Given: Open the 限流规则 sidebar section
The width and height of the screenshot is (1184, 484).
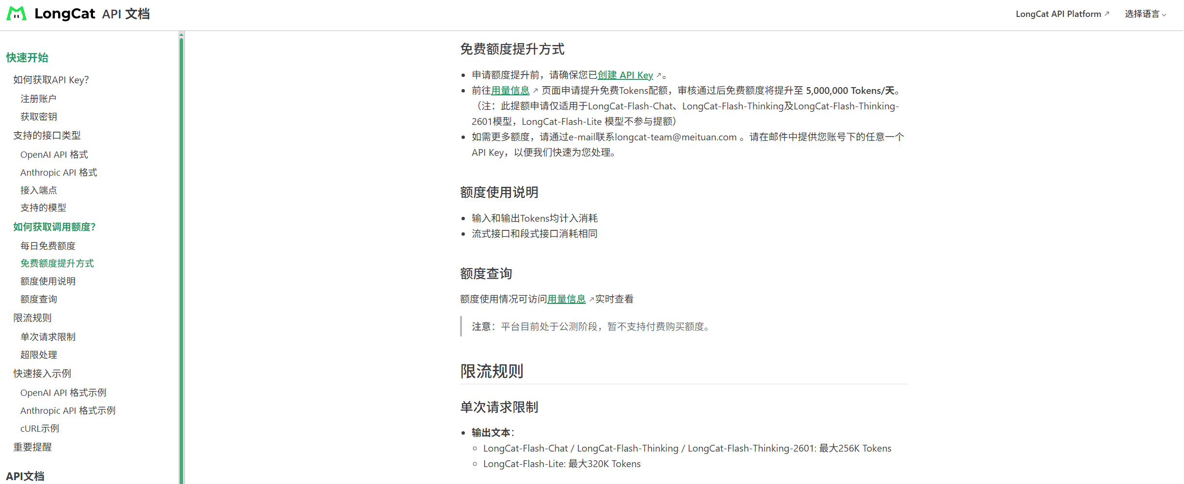Looking at the screenshot, I should coord(32,318).
